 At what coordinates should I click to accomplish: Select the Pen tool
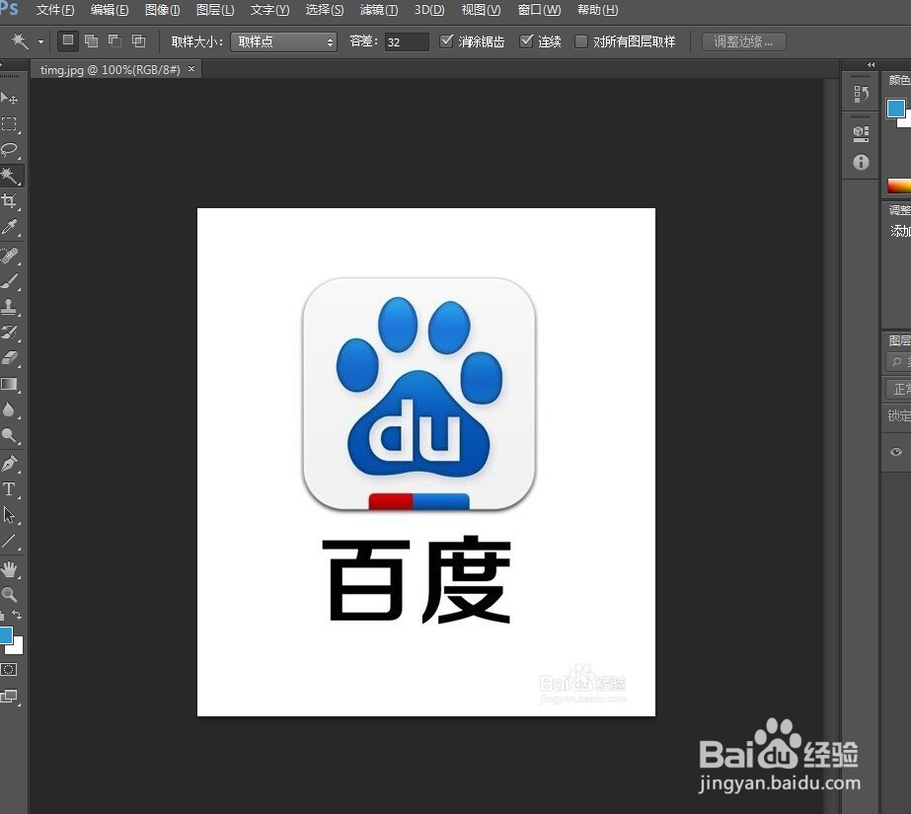[x=9, y=464]
